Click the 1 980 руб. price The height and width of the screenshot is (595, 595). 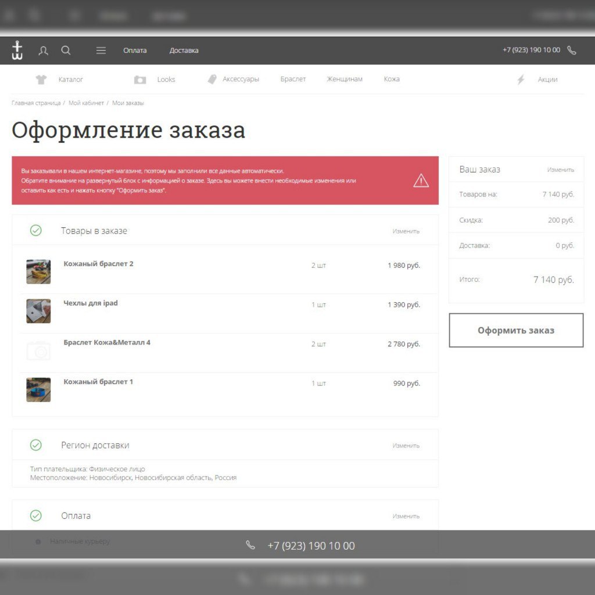404,265
